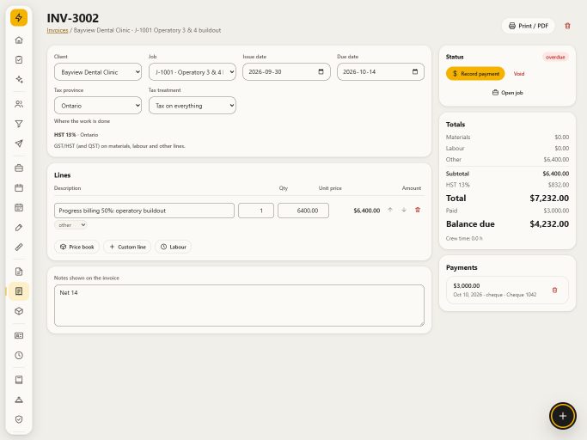Viewport: 587px width, 440px height.
Task: Click the lightning bolt app logo
Action: [19, 17]
